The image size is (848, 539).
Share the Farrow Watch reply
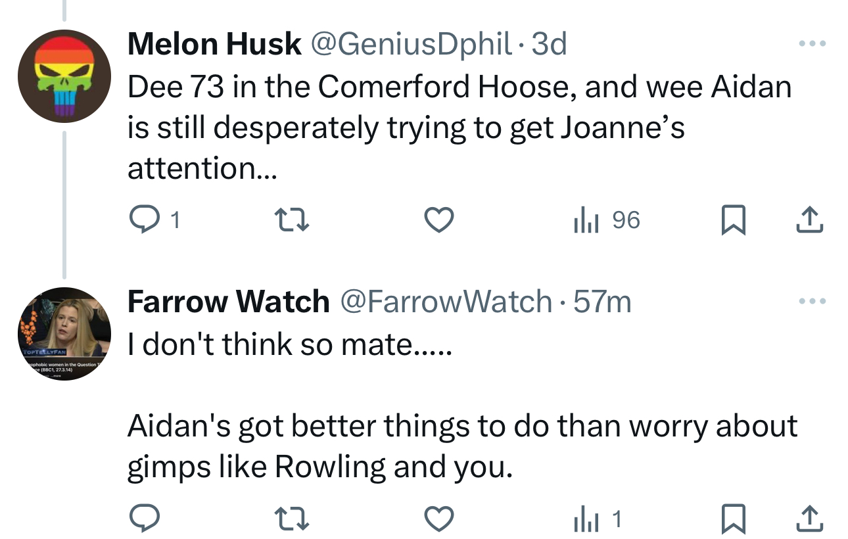click(x=809, y=521)
